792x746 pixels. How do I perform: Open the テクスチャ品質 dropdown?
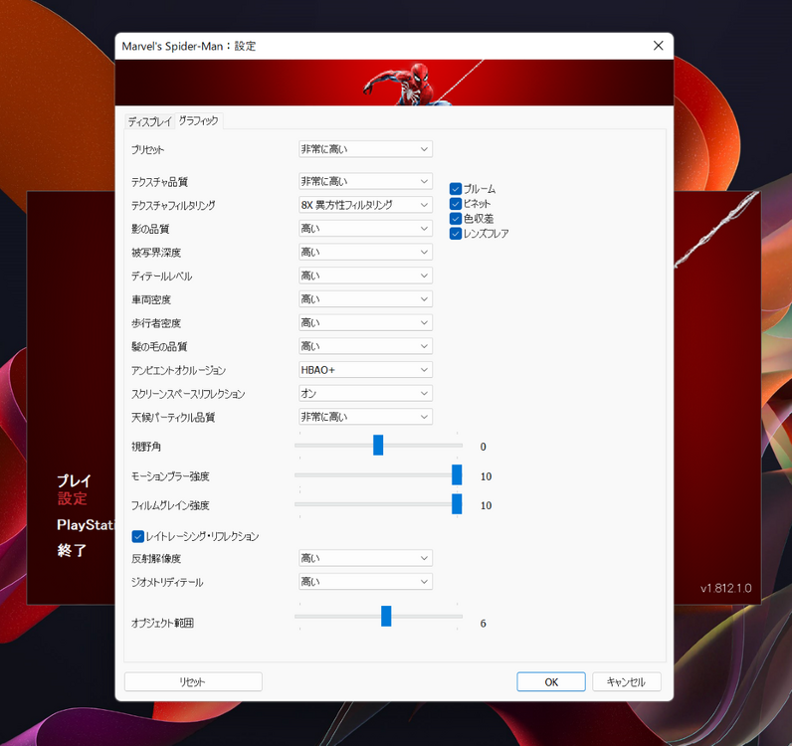(365, 181)
